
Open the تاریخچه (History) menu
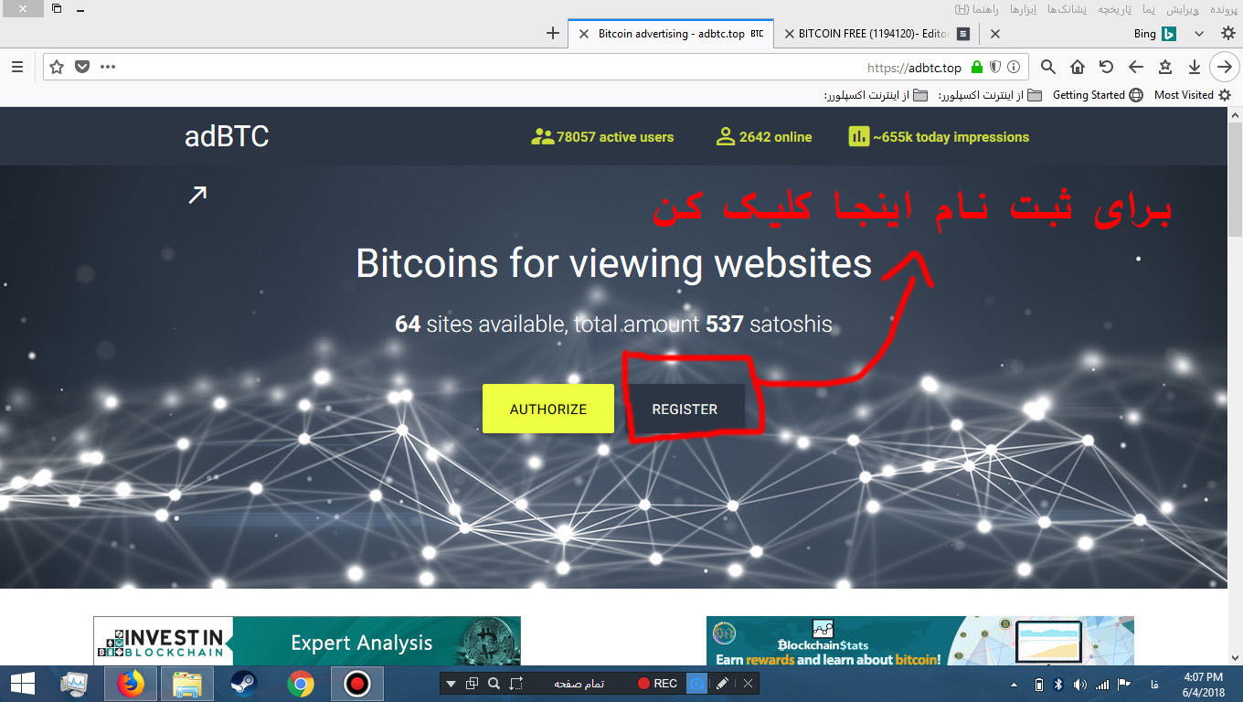(1112, 9)
